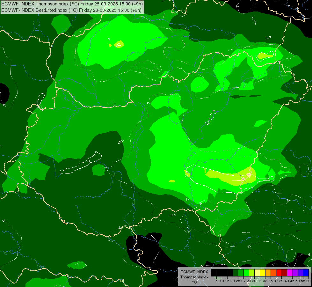This screenshot has width=312, height=287.
Task: Click the legend value label 33
Action: point(265,281)
